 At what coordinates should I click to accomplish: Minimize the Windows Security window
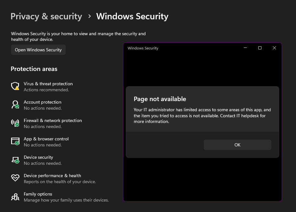245,48
